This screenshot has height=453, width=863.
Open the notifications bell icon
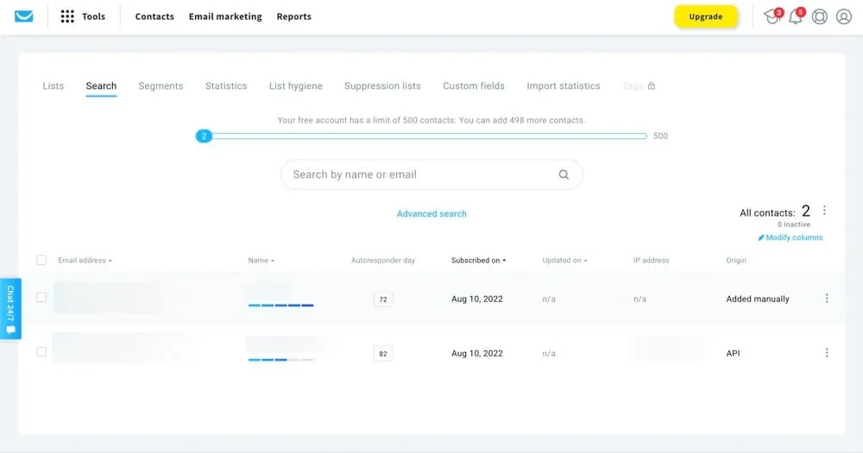(795, 16)
